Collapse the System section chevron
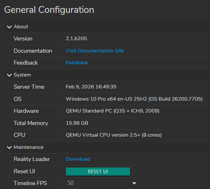This screenshot has width=210, height=189. click(9, 75)
